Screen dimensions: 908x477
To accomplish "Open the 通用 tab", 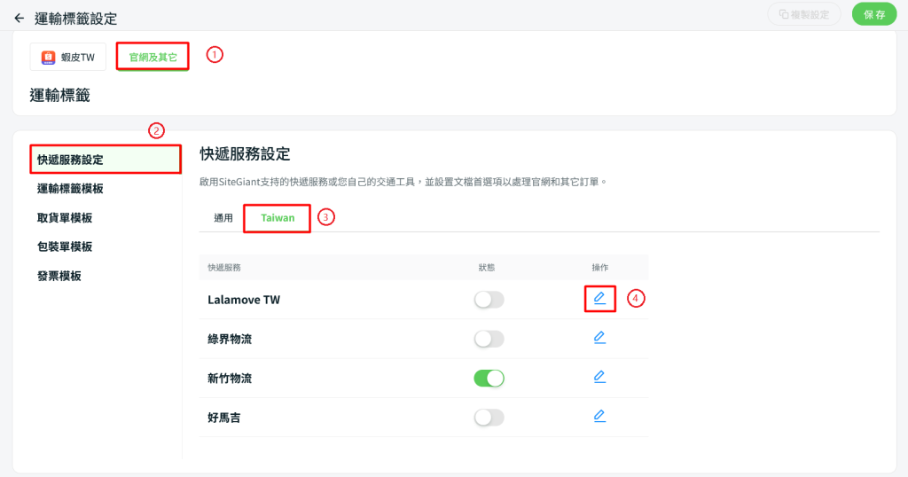I will [223, 217].
